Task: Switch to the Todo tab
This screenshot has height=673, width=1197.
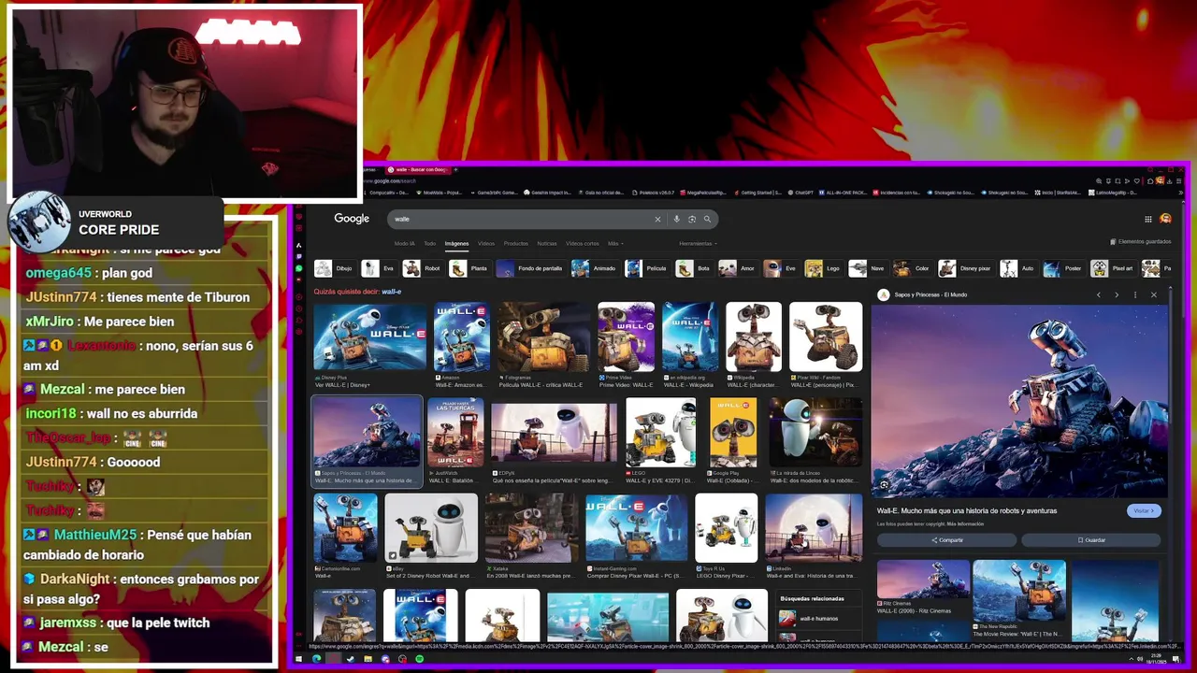Action: click(x=430, y=243)
